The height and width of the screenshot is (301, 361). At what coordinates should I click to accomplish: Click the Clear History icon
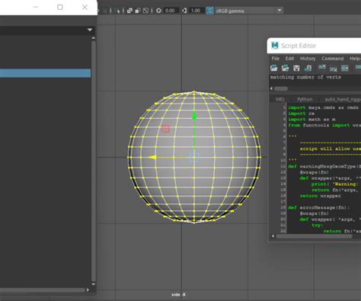(x=322, y=67)
